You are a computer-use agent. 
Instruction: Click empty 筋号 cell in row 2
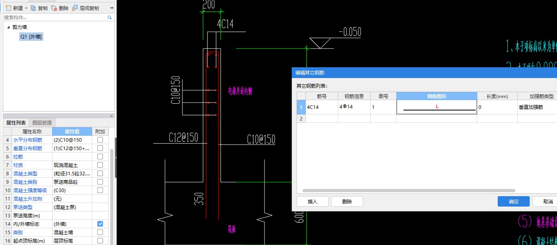pos(322,118)
